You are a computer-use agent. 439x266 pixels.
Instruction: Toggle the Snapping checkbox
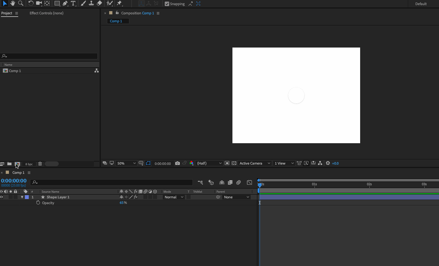click(x=167, y=4)
